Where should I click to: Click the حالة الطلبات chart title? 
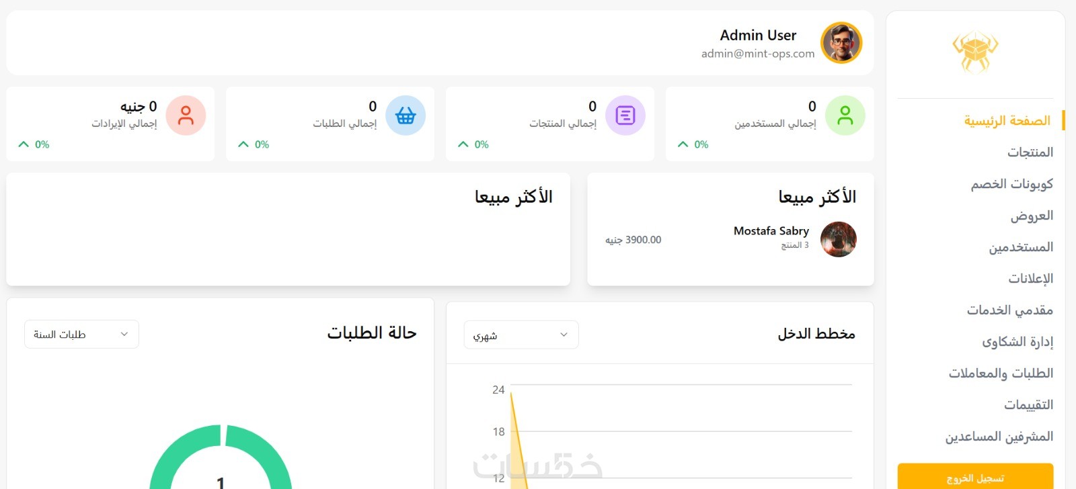click(x=372, y=332)
